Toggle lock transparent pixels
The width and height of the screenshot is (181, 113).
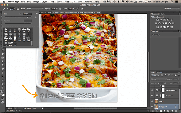point(156,83)
